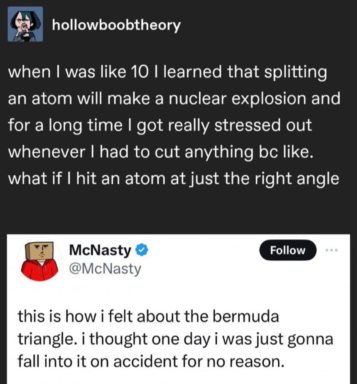
Task: Click the blue verified badge
Action: 142,250
